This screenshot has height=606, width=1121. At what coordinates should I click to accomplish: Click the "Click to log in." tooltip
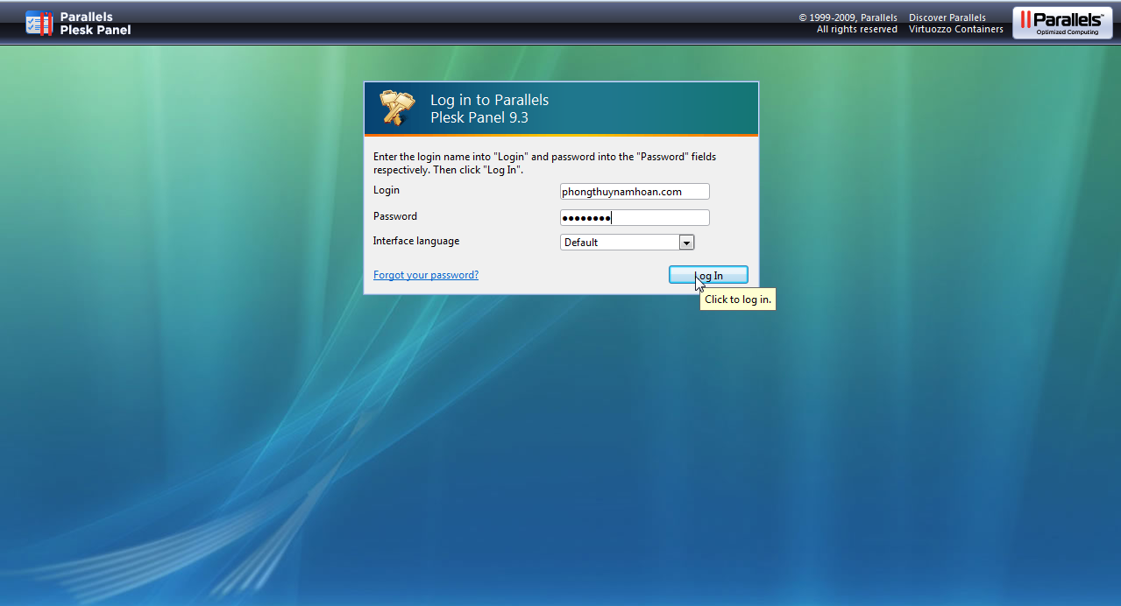(x=738, y=299)
